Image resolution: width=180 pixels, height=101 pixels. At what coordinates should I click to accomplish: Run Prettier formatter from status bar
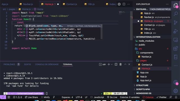pos(161,97)
